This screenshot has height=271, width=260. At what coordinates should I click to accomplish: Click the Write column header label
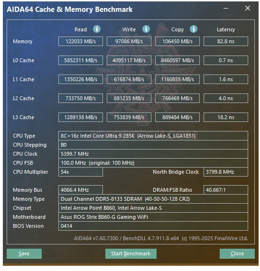(129, 29)
